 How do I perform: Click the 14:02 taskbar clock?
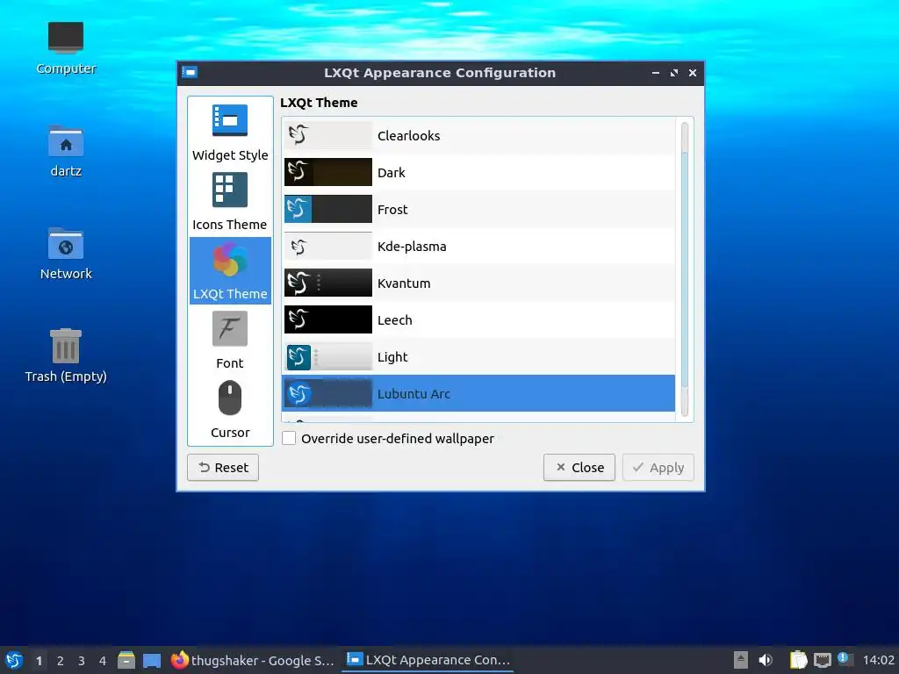coord(878,660)
